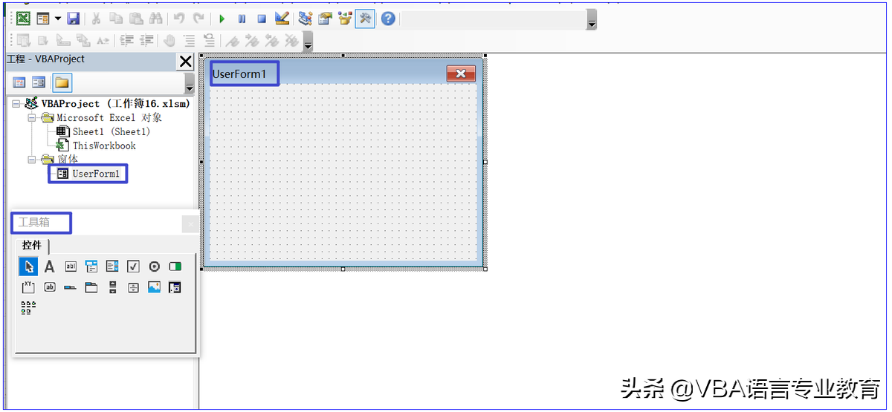Open the Project Explorer icon
Viewport: 892px width, 412px height.
(x=305, y=19)
